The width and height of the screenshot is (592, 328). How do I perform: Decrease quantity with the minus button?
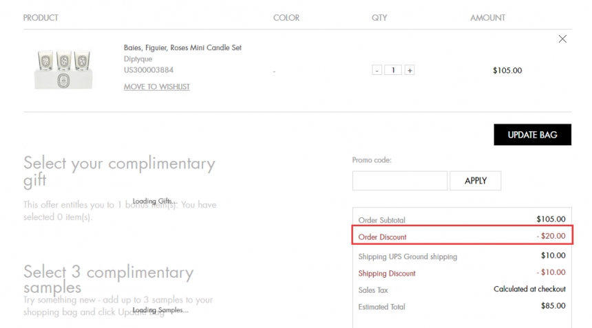pyautogui.click(x=377, y=70)
